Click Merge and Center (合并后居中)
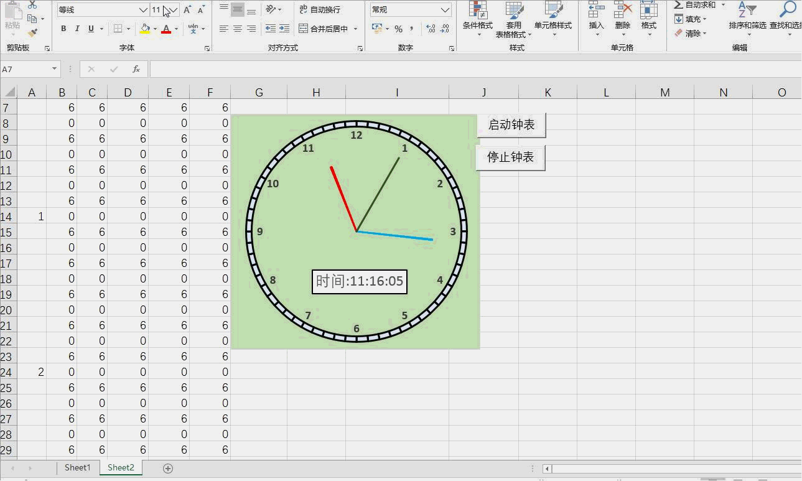This screenshot has height=481, width=802. [x=324, y=29]
